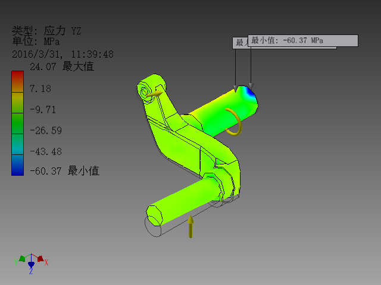Click the -26.59 legend value
Viewport: 381px width, 285px height.
[x=46, y=131]
